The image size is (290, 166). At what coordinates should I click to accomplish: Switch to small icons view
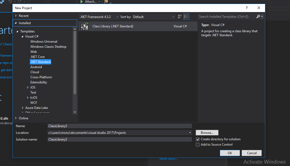[x=179, y=16]
